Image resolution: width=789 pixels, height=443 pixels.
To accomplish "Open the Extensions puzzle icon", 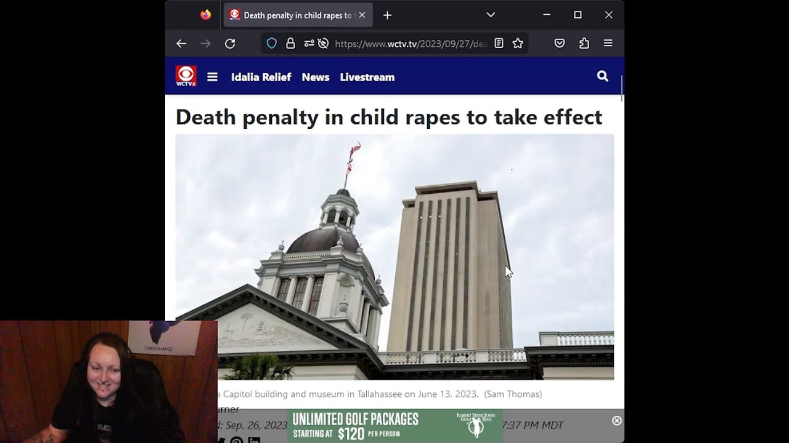I will (x=584, y=43).
